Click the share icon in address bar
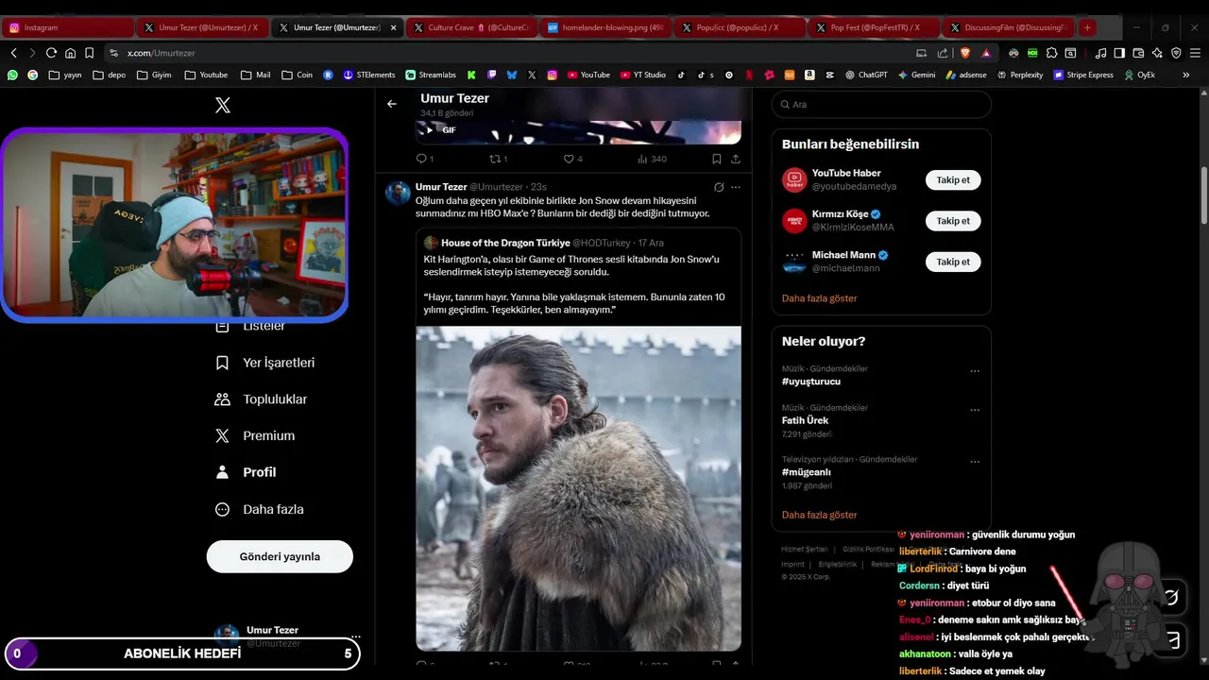1209x680 pixels. pyautogui.click(x=943, y=53)
